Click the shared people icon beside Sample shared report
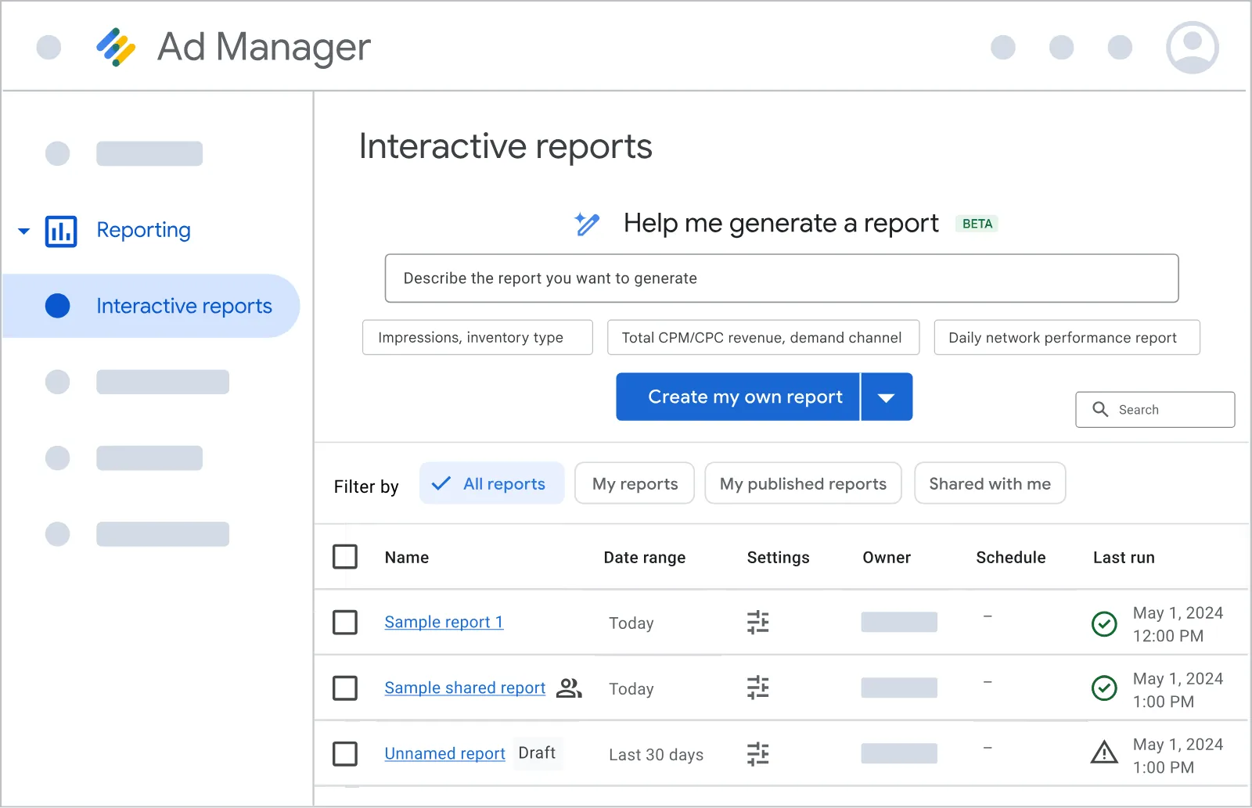Viewport: 1252px width, 808px height. [x=569, y=688]
